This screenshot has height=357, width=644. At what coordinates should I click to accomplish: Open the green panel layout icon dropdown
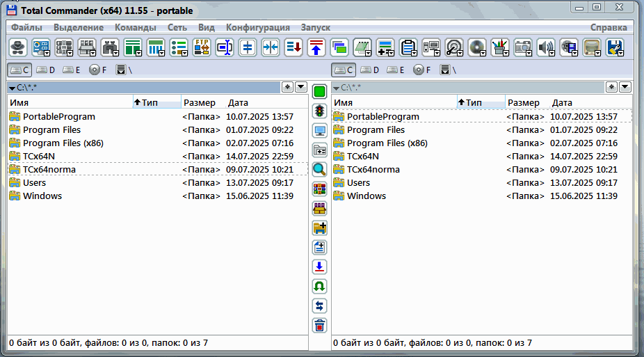click(x=133, y=47)
